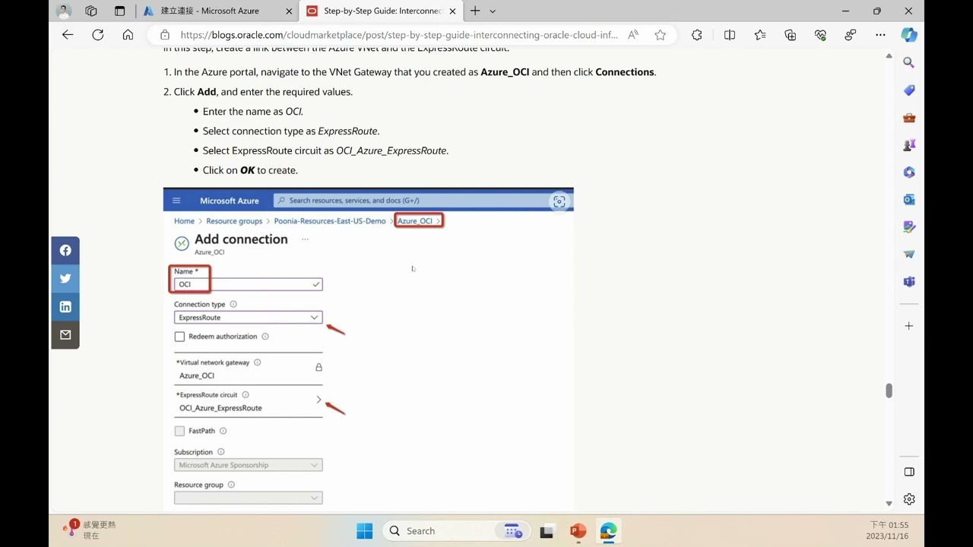Tick the FastPath checkbox
The image size is (973, 547).
coord(179,431)
